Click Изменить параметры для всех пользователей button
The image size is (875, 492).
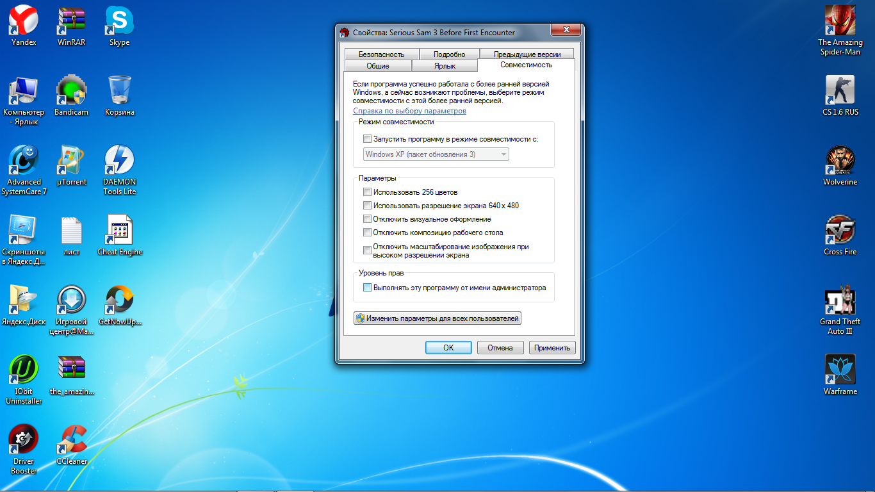coord(437,318)
